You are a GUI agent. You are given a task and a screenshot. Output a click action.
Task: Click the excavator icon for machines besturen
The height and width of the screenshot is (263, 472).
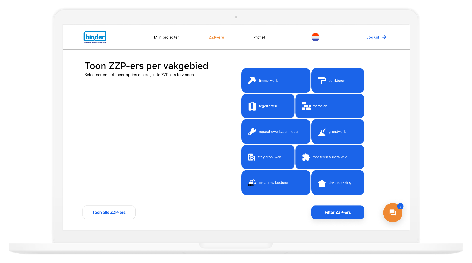coord(252,183)
